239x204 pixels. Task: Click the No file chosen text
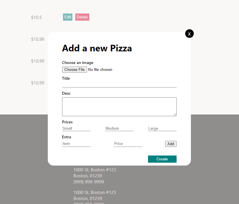[x=100, y=69]
